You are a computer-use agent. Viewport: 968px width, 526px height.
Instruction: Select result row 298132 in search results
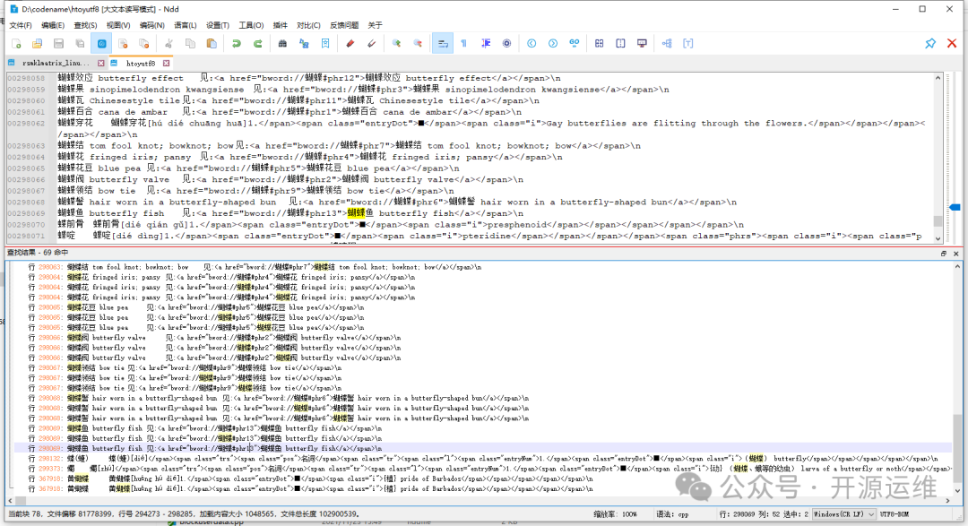pyautogui.click(x=483, y=459)
